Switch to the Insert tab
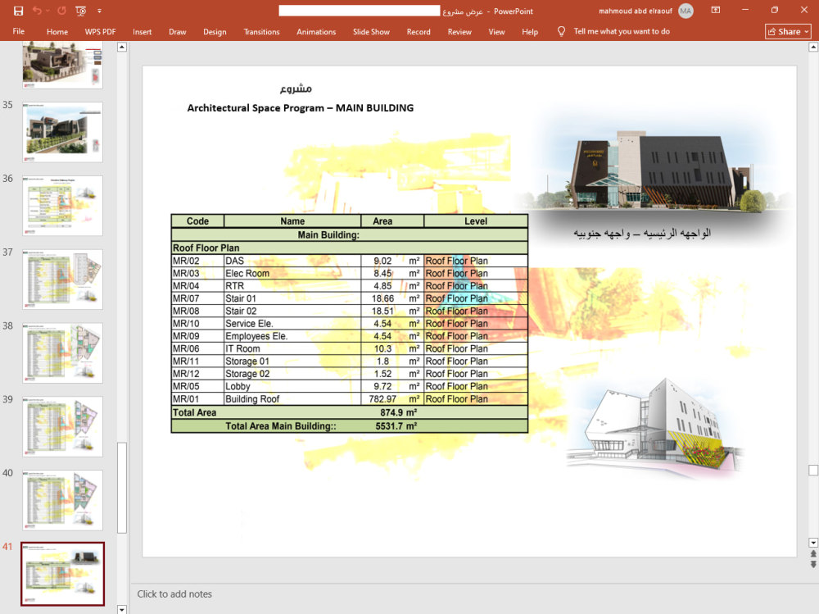The width and height of the screenshot is (819, 614). [142, 31]
